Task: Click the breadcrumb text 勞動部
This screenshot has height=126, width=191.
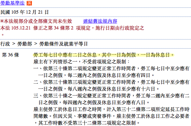Action: (x=25, y=44)
